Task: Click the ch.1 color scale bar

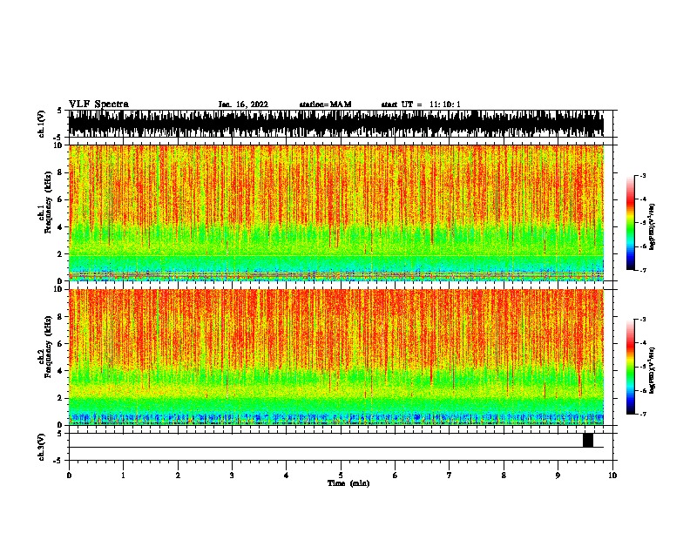Action: (630, 223)
